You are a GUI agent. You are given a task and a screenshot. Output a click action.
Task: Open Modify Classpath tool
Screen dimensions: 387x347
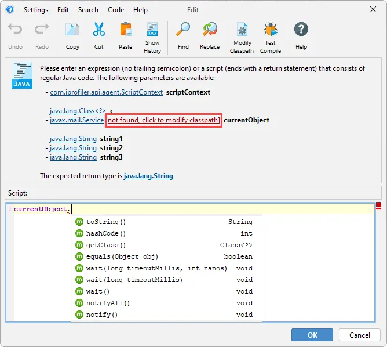pyautogui.click(x=242, y=38)
